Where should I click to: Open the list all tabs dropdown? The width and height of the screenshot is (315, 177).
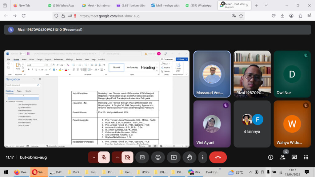[x=266, y=6]
